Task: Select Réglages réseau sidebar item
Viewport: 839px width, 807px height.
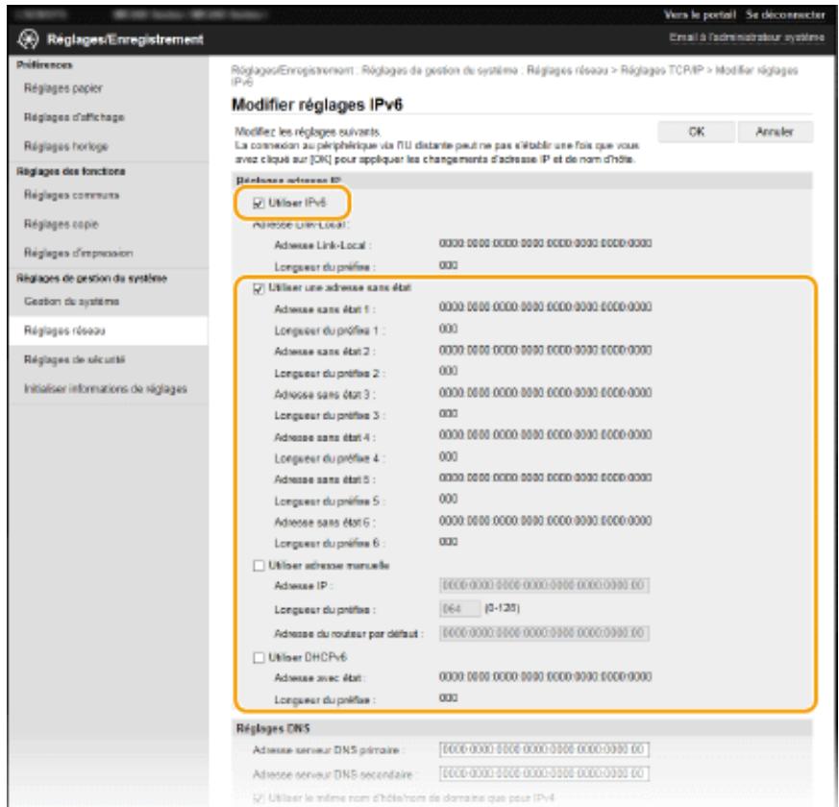Action: coord(108,330)
